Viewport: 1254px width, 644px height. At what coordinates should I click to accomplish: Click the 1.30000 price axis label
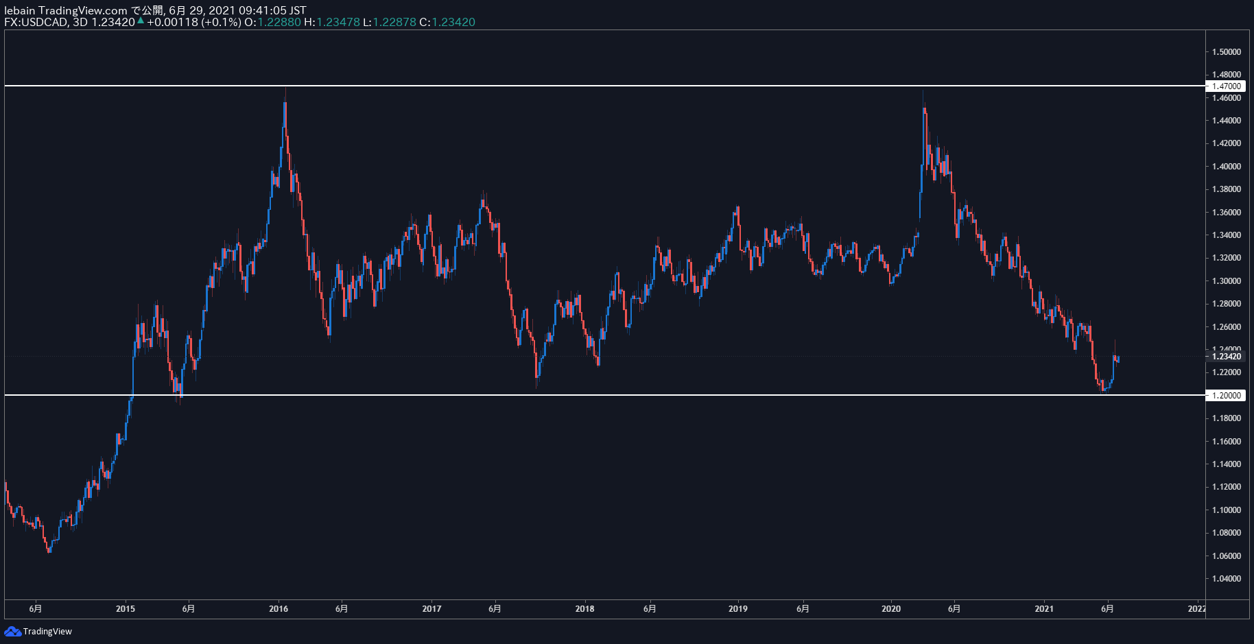pos(1227,281)
